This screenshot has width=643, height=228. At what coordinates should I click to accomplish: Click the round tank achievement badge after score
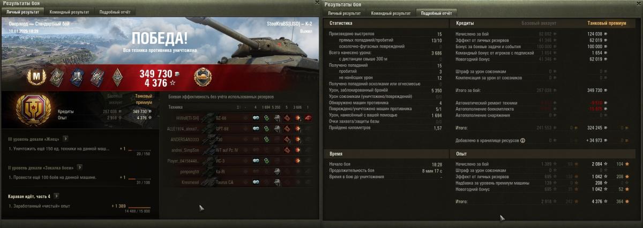[204, 78]
